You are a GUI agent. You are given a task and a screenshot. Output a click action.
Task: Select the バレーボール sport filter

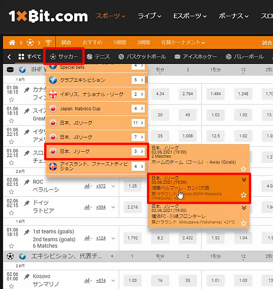[x=245, y=57]
